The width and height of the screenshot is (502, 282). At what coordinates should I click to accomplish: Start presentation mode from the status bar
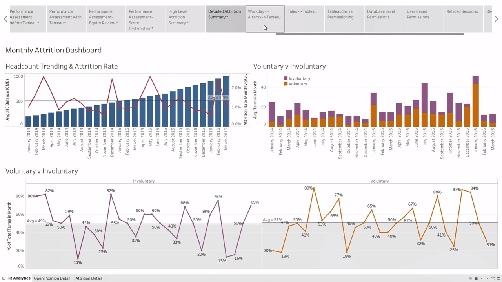click(x=499, y=278)
